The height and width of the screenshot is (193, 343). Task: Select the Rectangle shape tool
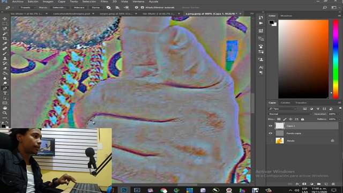(x=5, y=103)
